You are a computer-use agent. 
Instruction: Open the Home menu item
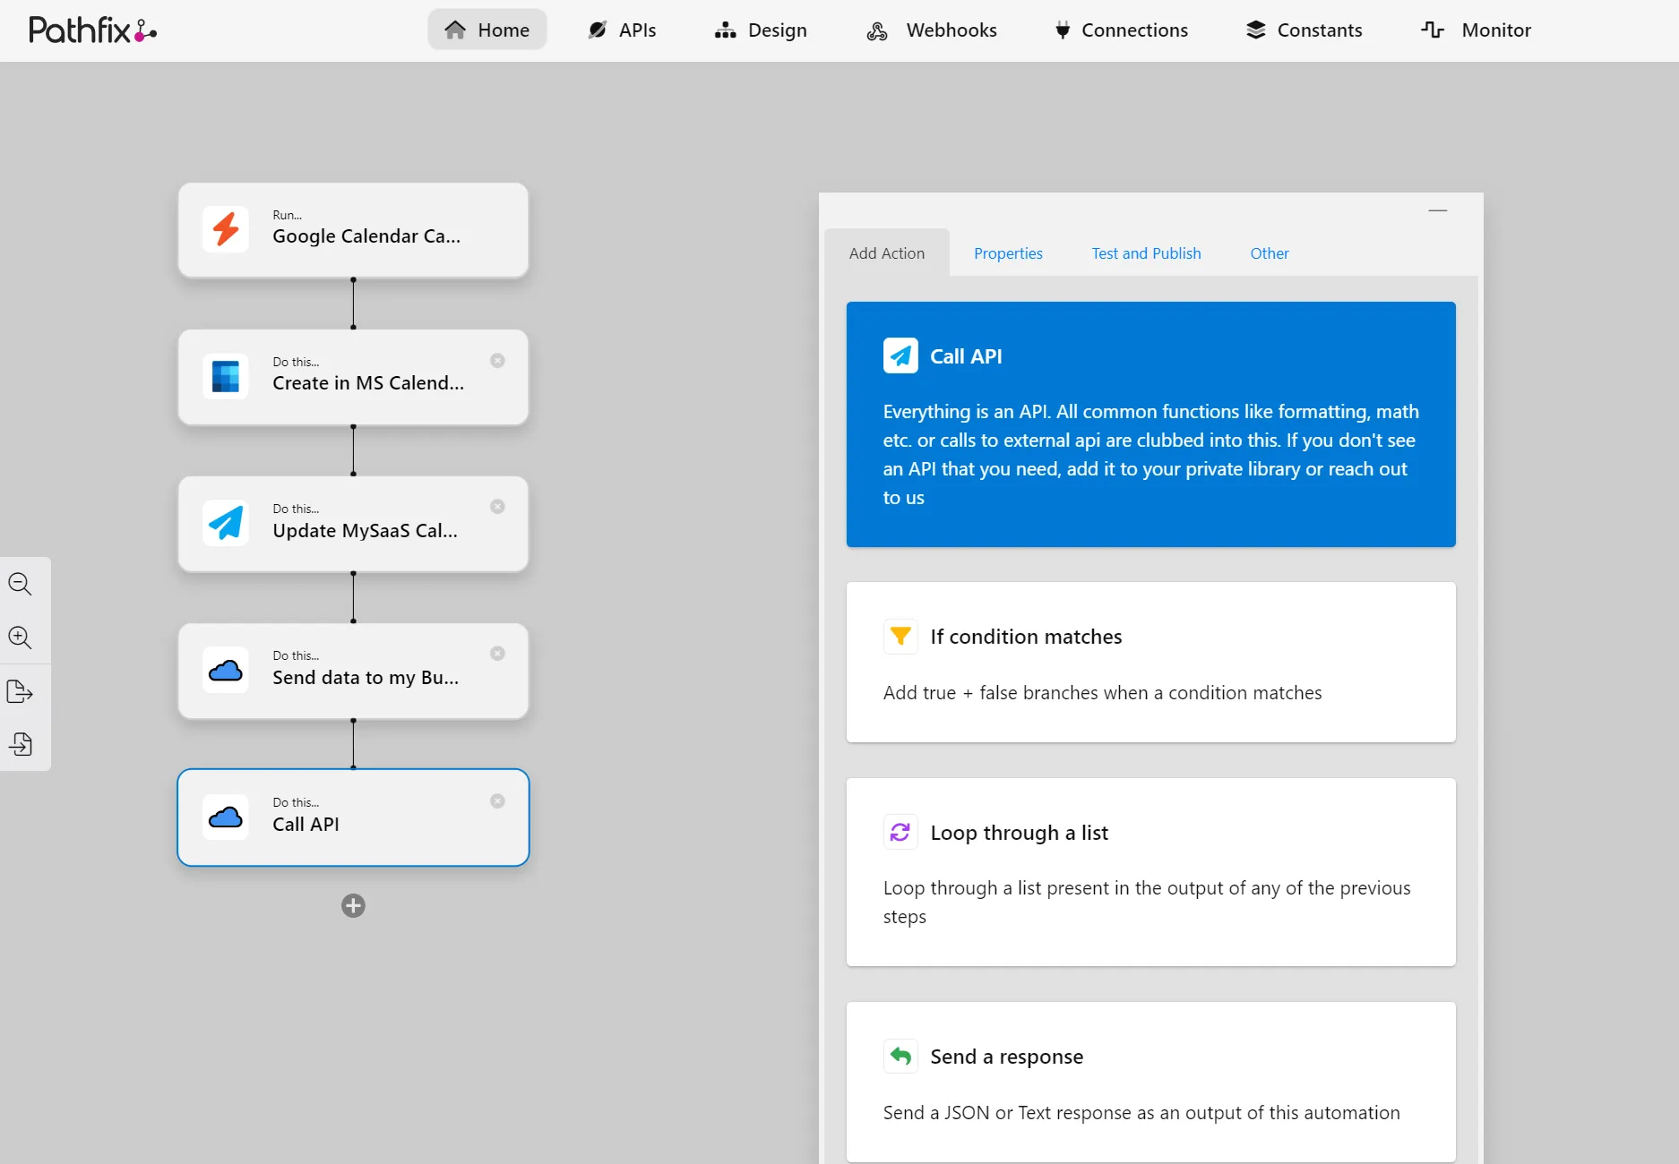coord(486,30)
